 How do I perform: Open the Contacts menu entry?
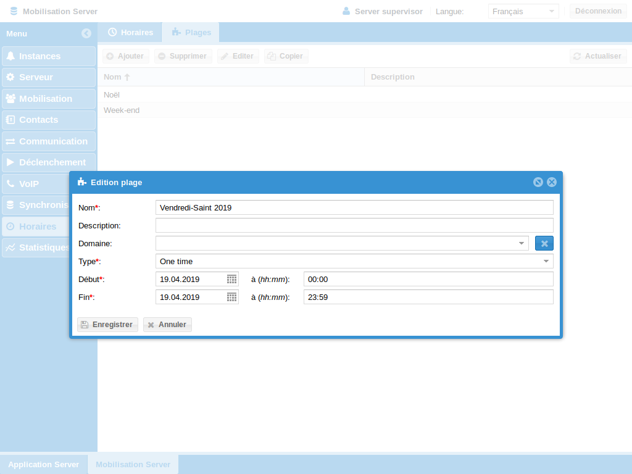49,120
